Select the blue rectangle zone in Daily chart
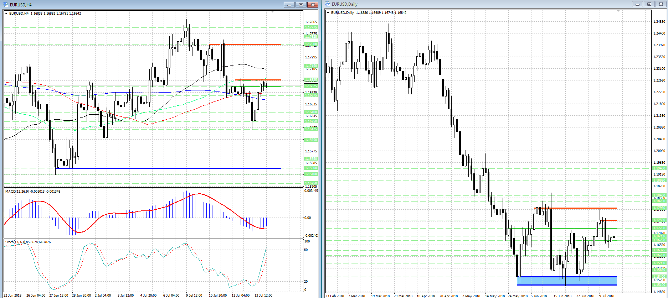This screenshot has height=298, width=668. (x=567, y=281)
